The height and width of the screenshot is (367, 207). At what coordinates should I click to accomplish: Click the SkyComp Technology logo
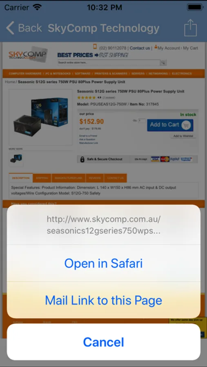[x=28, y=55]
